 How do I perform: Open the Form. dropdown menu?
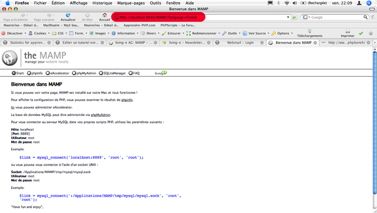click(78, 33)
